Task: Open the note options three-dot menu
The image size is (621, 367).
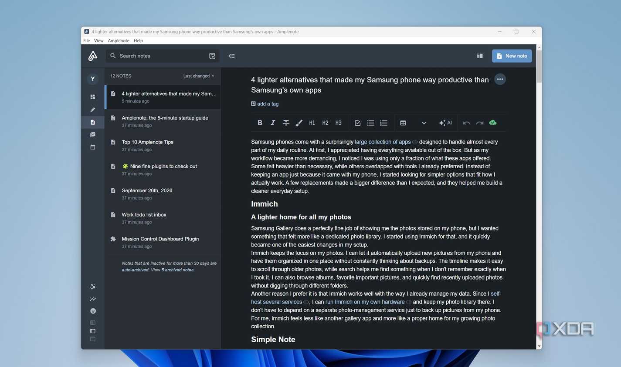Action: coord(500,79)
